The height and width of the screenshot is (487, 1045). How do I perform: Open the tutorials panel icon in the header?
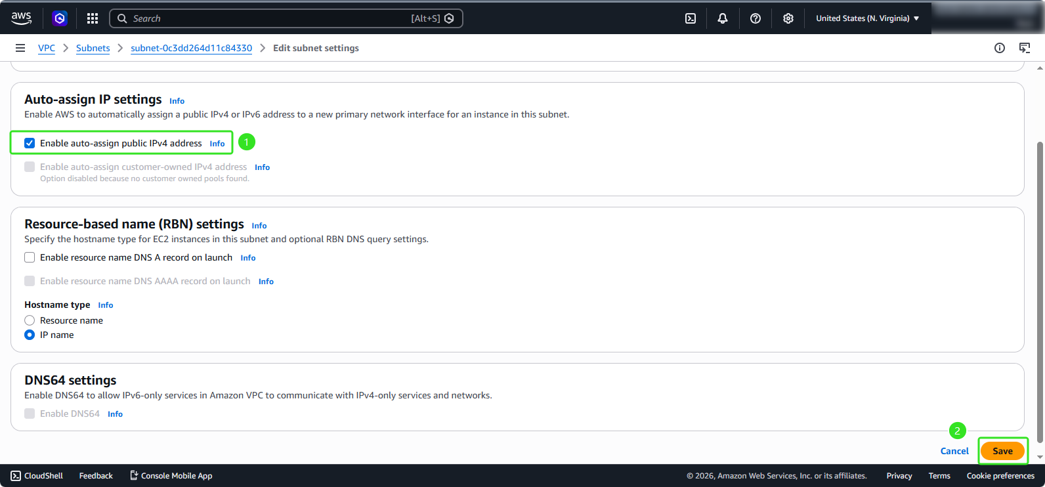click(1025, 48)
